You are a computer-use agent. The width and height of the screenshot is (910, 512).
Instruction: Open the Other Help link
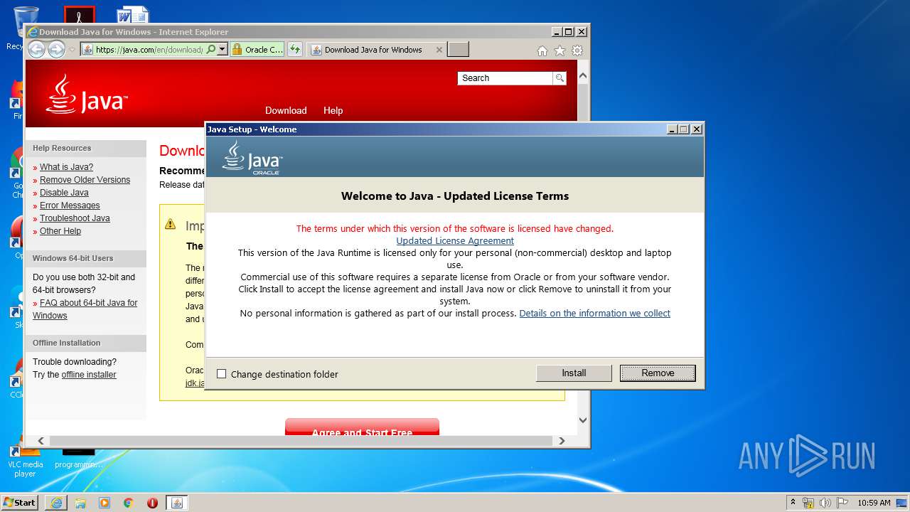tap(60, 231)
